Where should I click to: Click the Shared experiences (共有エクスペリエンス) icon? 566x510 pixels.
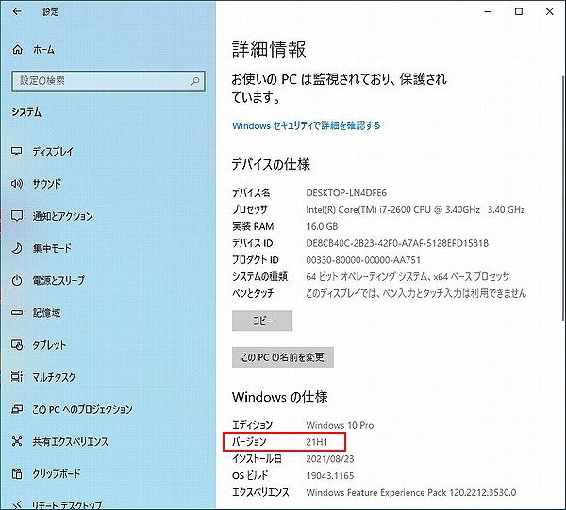(x=17, y=442)
